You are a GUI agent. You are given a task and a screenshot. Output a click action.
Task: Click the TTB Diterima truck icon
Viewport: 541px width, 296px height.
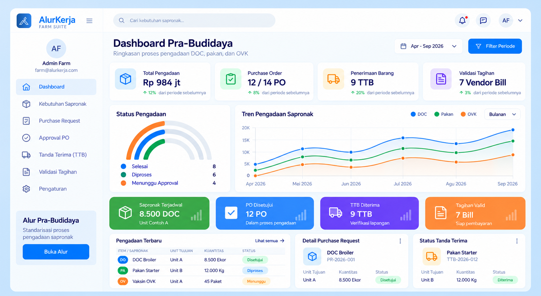(336, 213)
